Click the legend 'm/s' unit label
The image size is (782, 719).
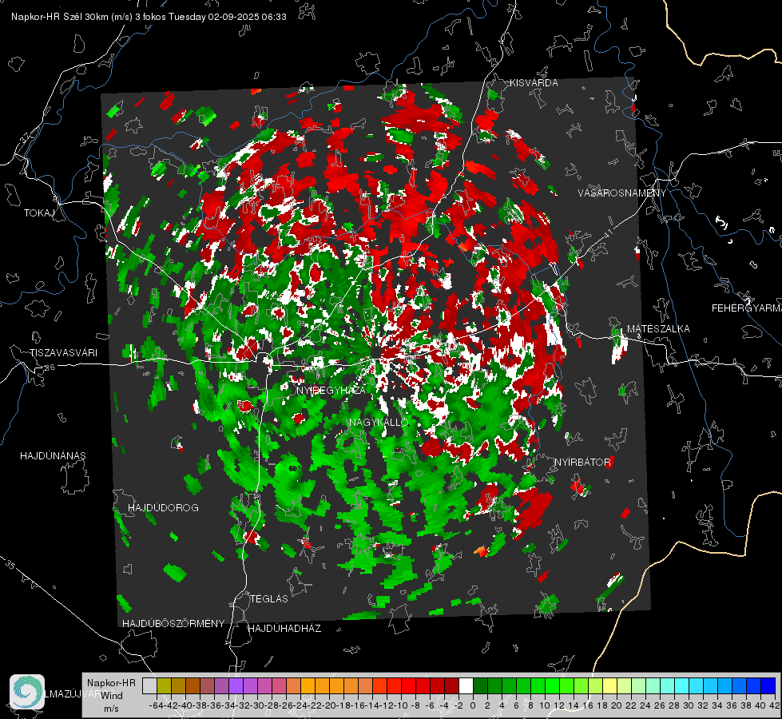tap(112, 709)
